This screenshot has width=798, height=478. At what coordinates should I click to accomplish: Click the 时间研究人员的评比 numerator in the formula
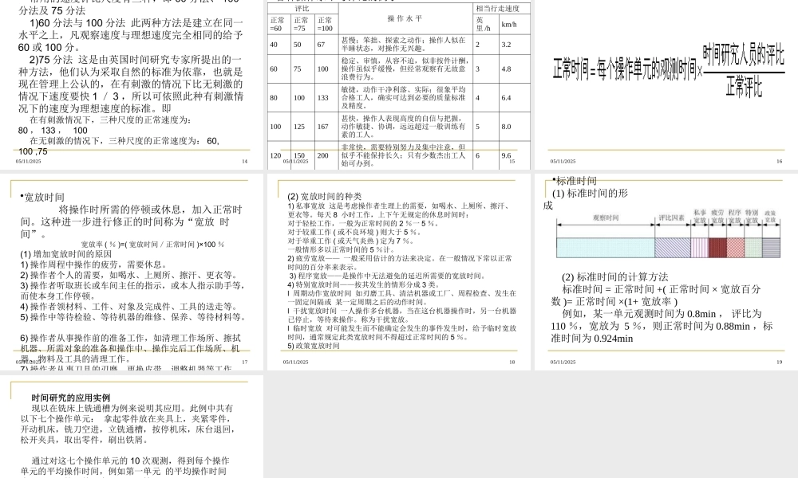[x=744, y=57]
